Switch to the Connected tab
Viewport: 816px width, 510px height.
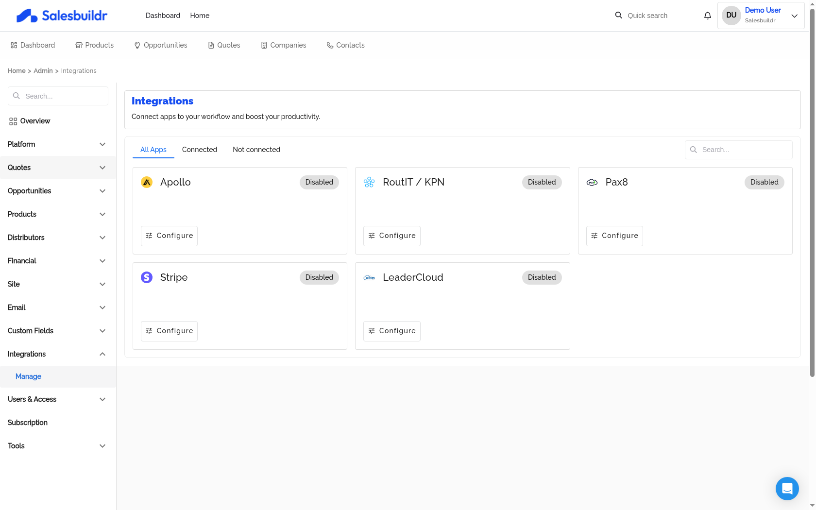[x=200, y=150]
